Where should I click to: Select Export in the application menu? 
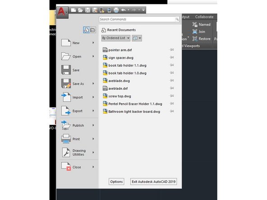[x=78, y=111]
